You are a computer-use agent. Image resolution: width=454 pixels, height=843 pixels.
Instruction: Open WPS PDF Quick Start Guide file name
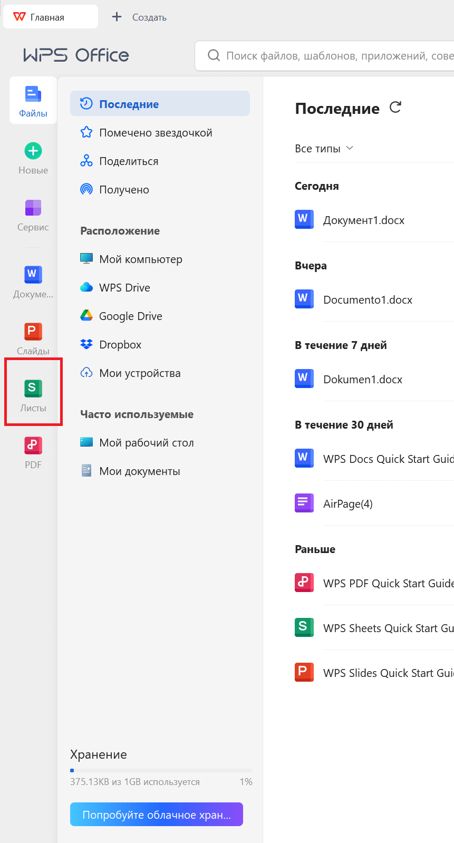coord(388,583)
